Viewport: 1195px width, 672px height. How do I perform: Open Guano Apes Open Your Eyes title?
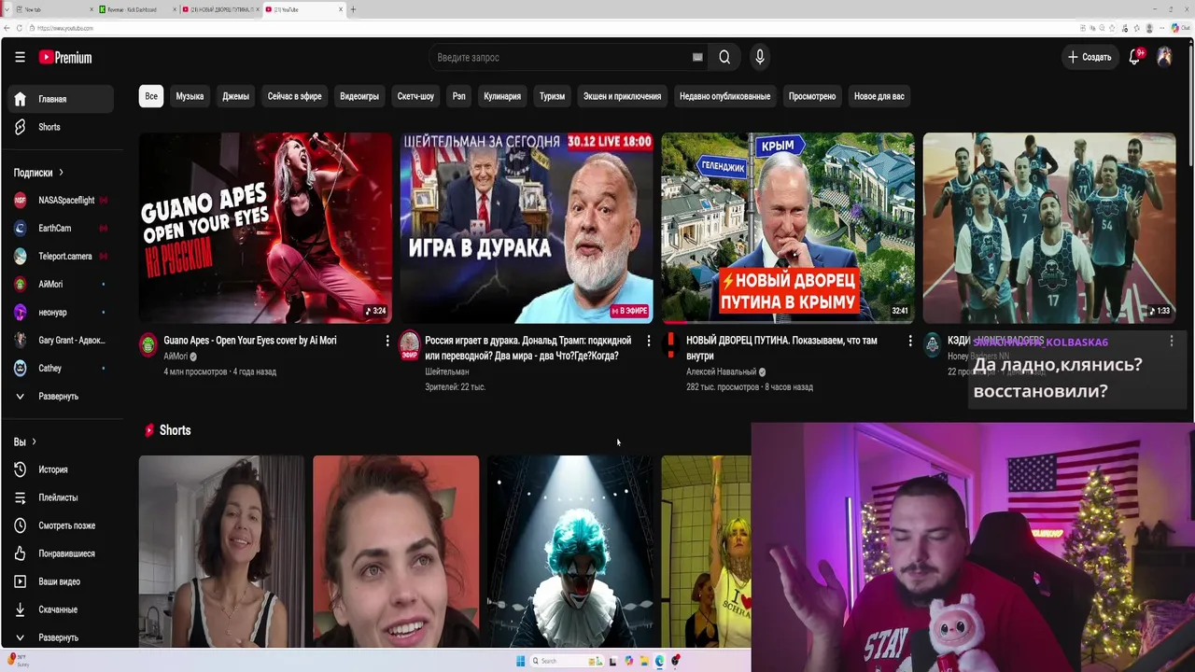tap(250, 341)
